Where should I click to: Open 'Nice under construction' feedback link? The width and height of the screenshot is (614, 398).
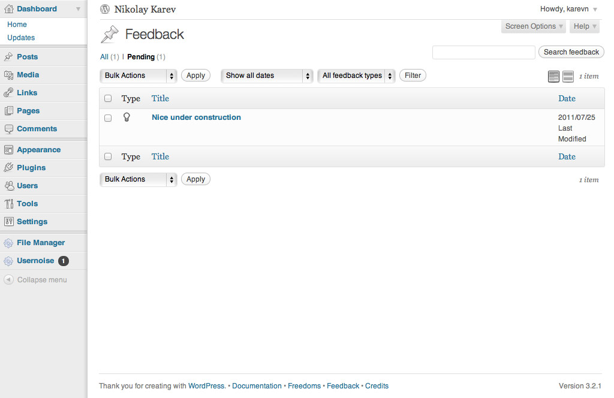coord(196,117)
